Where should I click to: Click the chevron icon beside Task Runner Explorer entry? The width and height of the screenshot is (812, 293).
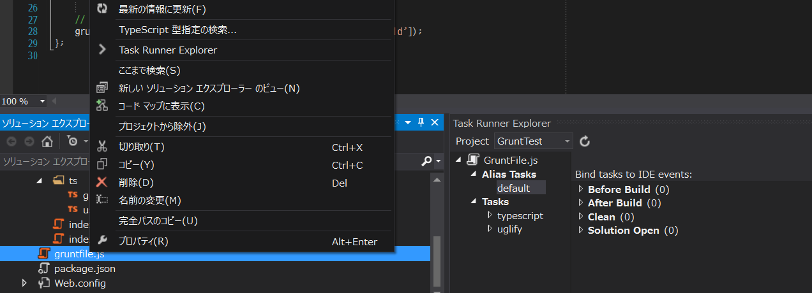pos(102,50)
